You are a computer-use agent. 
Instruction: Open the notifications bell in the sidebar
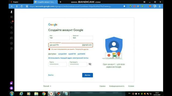coord(12,22)
